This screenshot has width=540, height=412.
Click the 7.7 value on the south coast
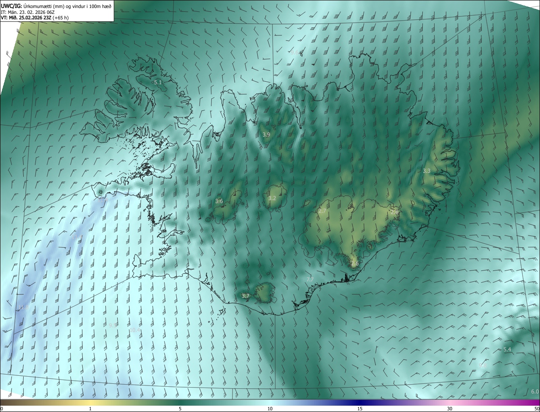point(310,280)
